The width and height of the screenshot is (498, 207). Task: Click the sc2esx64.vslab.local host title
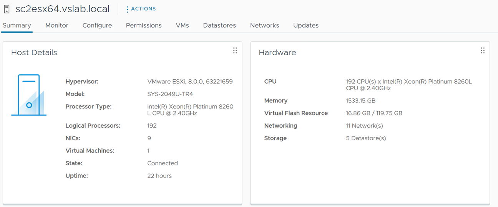click(62, 9)
